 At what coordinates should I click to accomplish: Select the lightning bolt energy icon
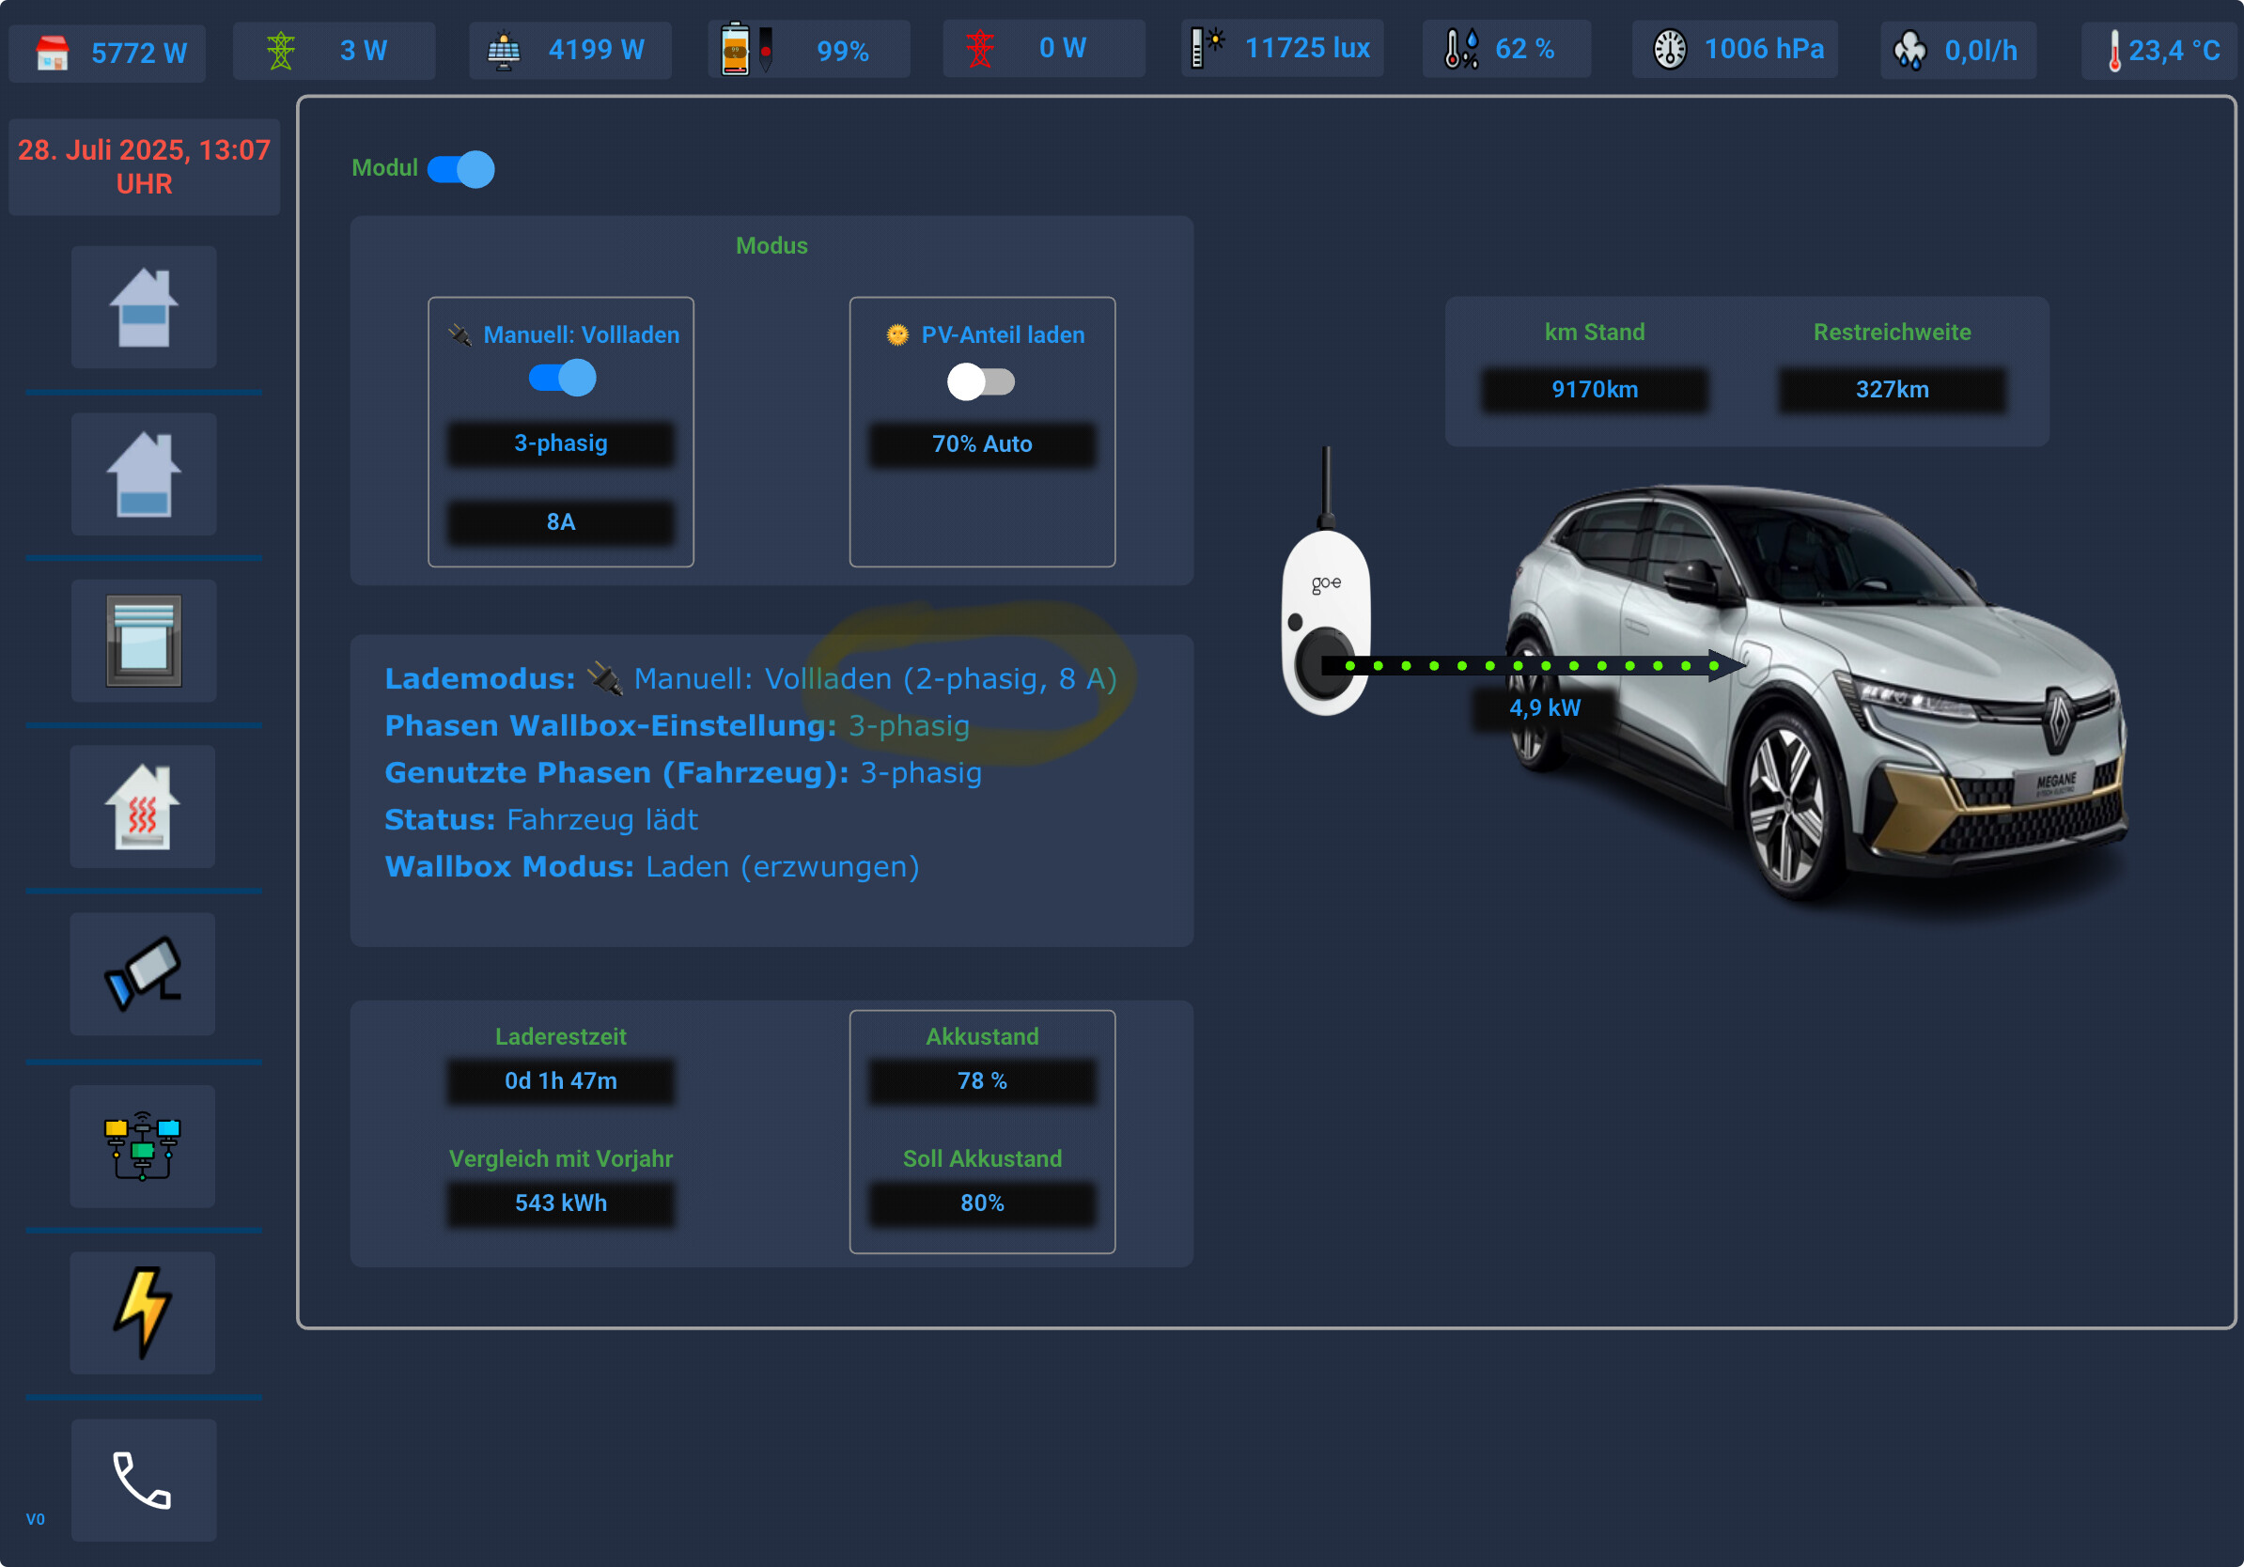tap(143, 1312)
